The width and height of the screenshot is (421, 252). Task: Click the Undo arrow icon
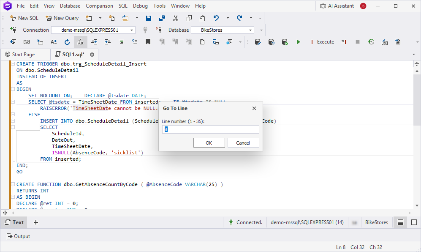[216, 18]
